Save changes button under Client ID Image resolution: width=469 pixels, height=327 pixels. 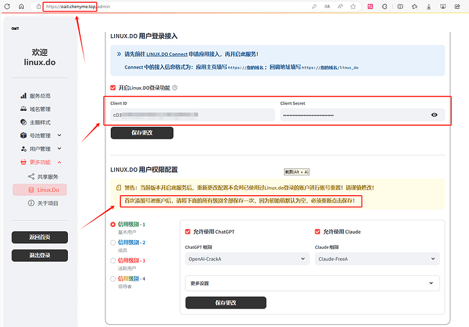pyautogui.click(x=142, y=133)
